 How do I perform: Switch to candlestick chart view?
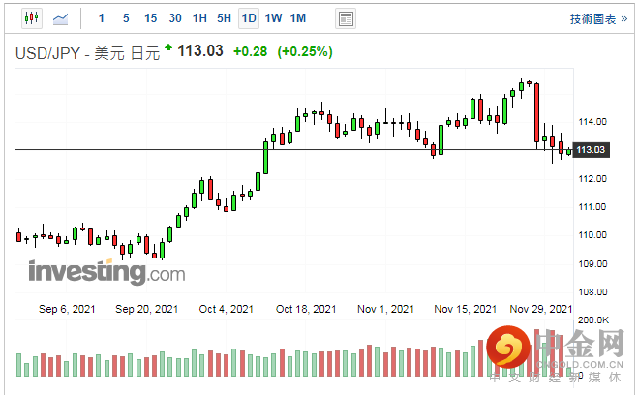(32, 17)
